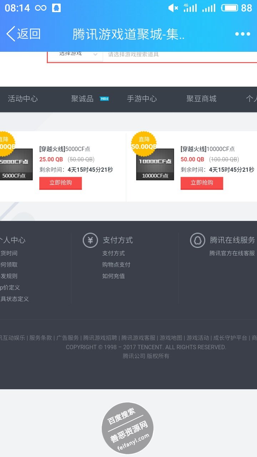Image resolution: width=257 pixels, height=457 pixels.
Task: Select the 聚豆商城 tab
Action: pos(201,99)
